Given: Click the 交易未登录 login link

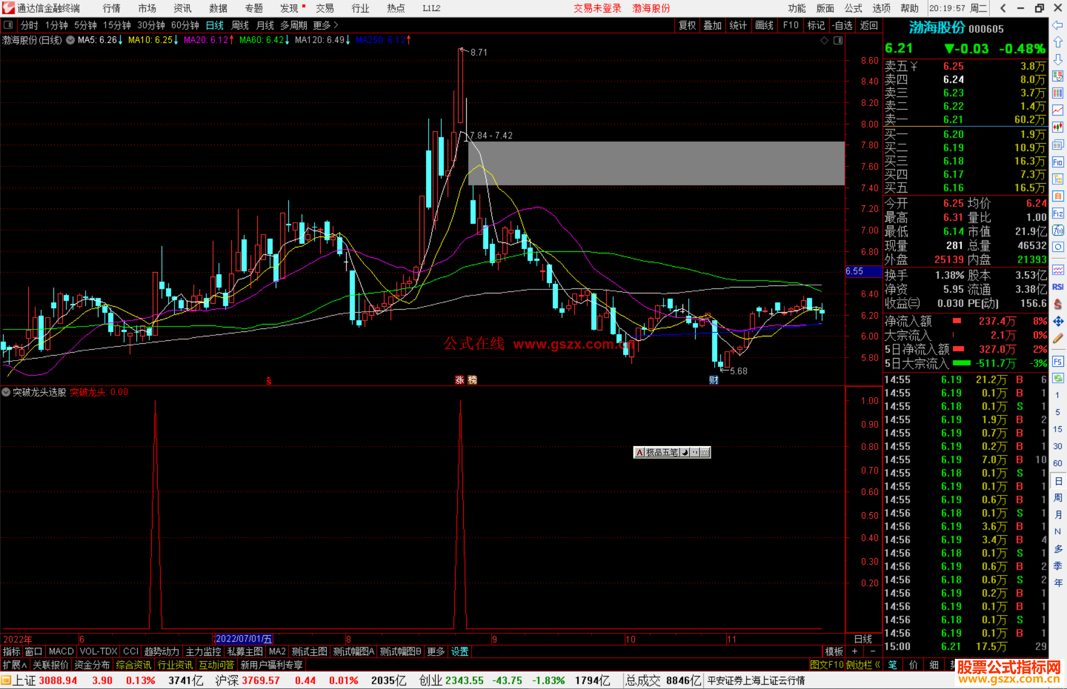Looking at the screenshot, I should point(597,8).
